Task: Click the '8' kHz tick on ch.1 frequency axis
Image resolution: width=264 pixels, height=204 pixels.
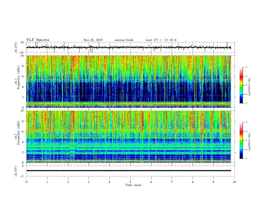Action: (x=23, y=66)
